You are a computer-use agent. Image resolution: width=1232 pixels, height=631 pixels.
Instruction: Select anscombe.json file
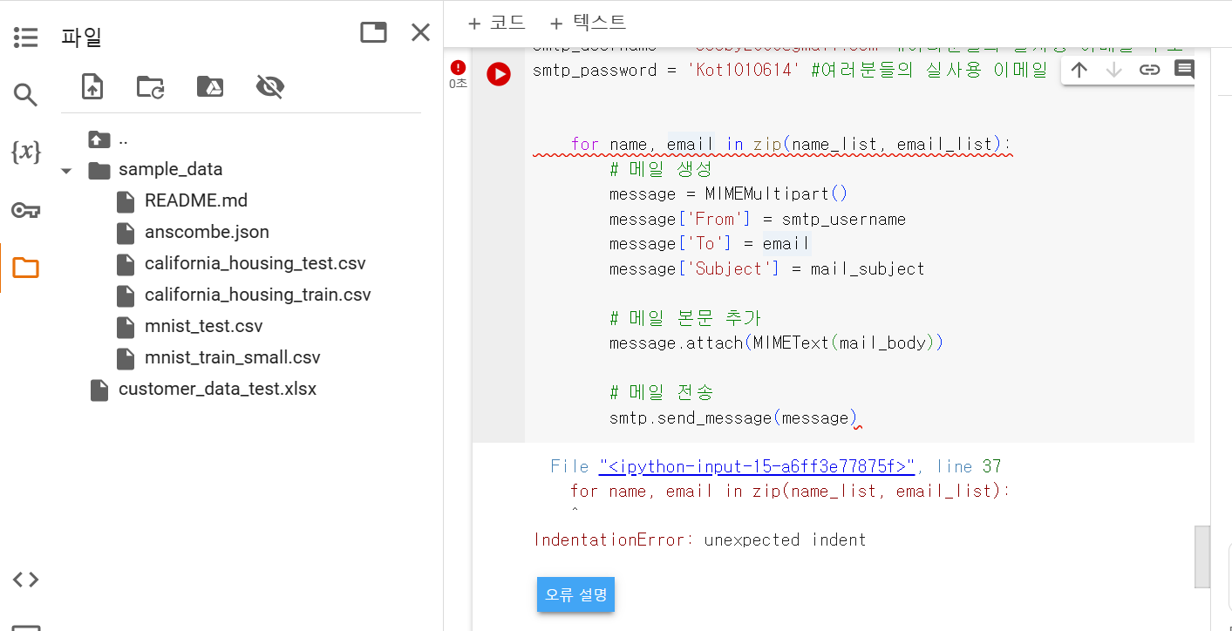point(207,232)
